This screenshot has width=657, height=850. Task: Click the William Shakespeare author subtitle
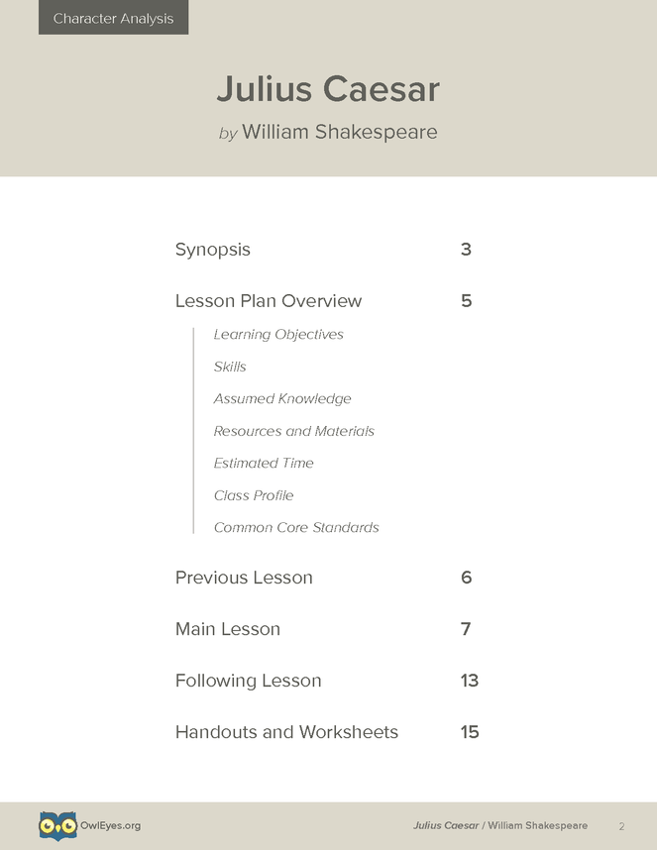point(340,132)
